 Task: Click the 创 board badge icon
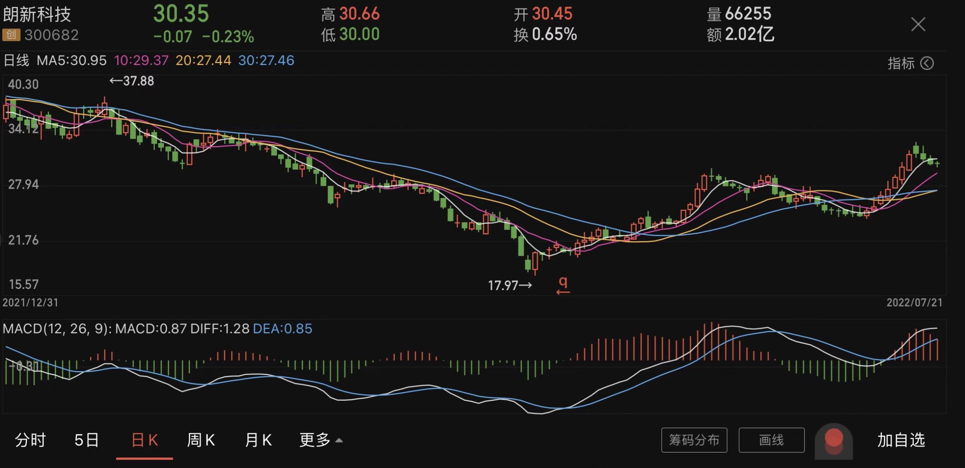tap(11, 35)
